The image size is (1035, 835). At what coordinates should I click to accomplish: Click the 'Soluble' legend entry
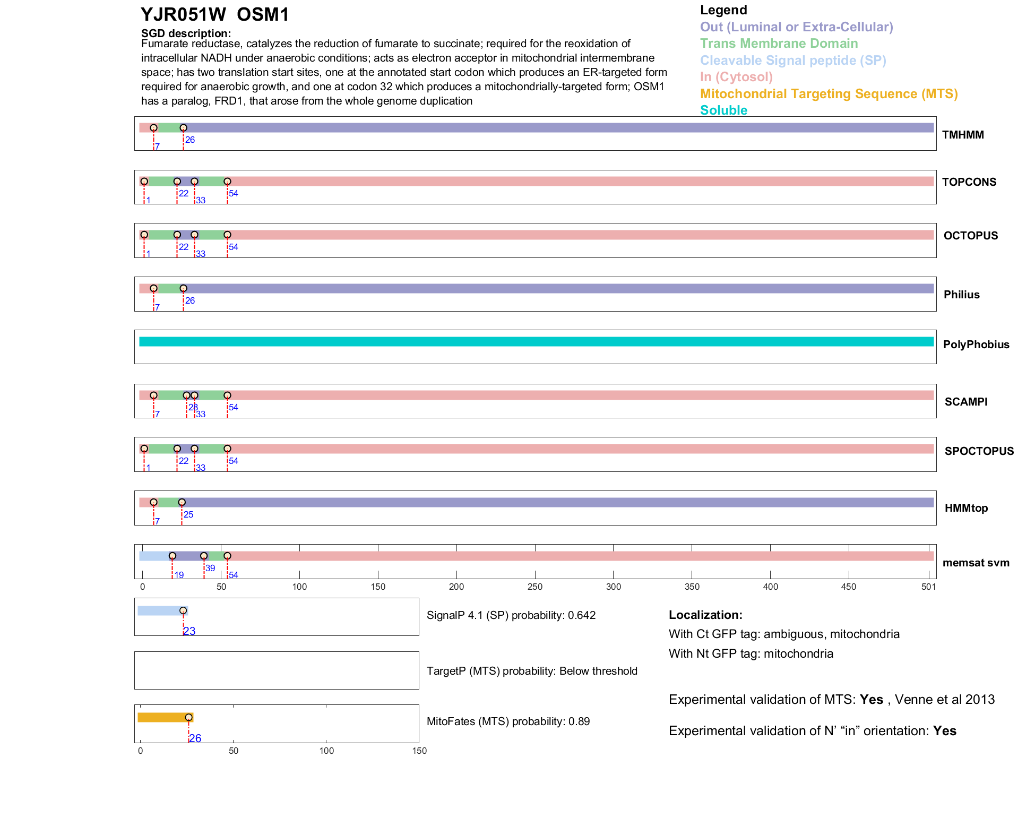coord(723,110)
